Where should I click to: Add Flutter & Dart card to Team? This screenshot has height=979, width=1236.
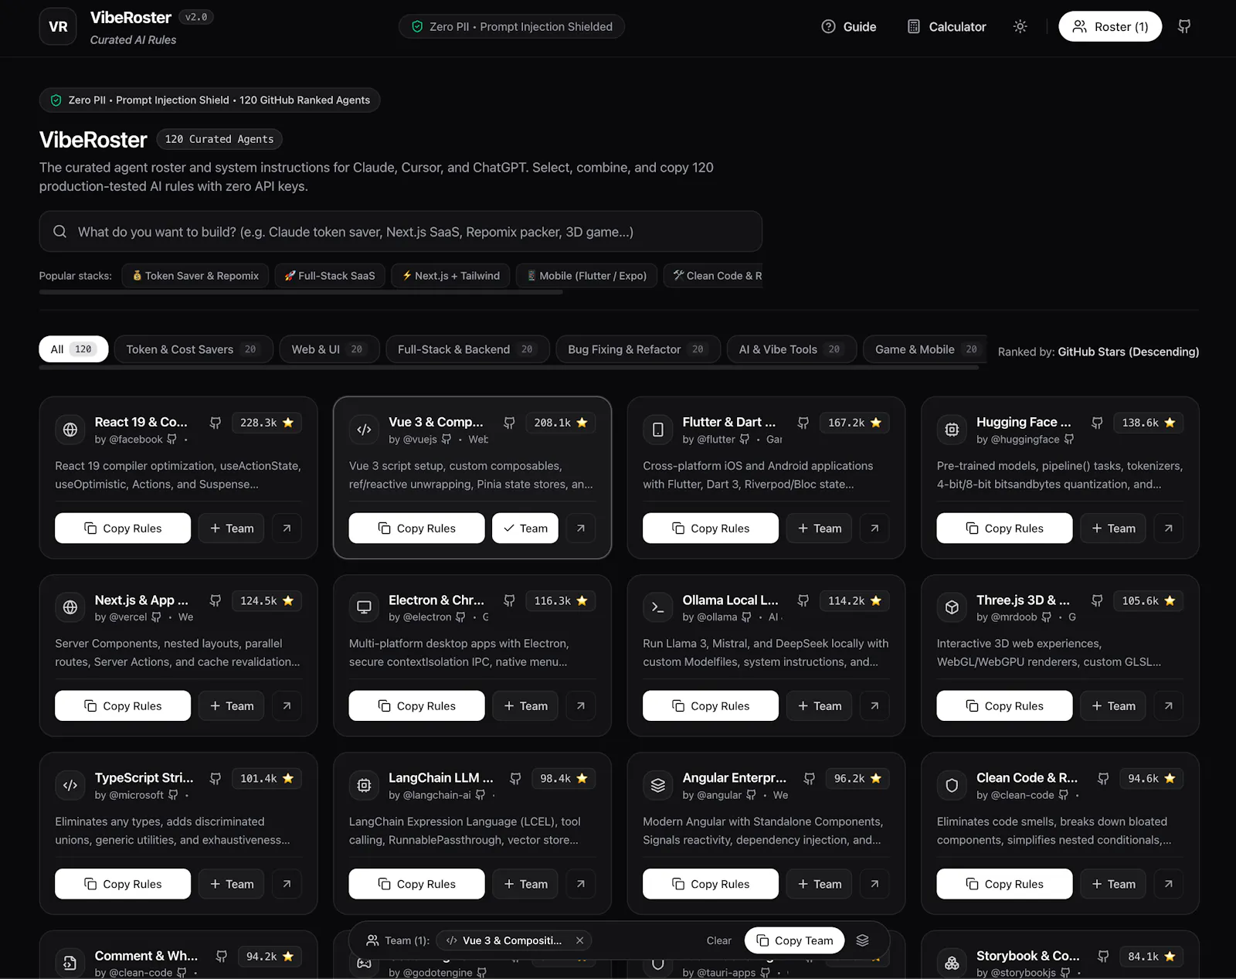(820, 529)
